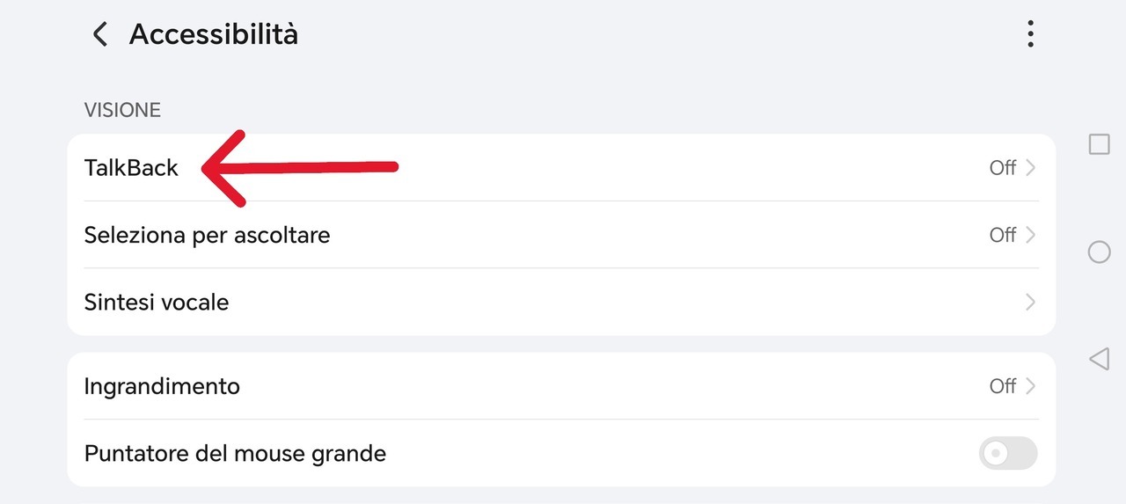Open Seleziona per ascoltare setting
This screenshot has width=1126, height=504.
(x=561, y=235)
